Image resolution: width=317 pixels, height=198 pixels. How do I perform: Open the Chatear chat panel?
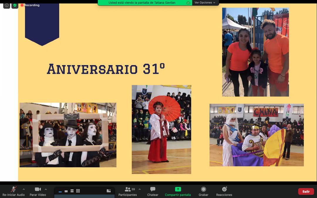(153, 192)
